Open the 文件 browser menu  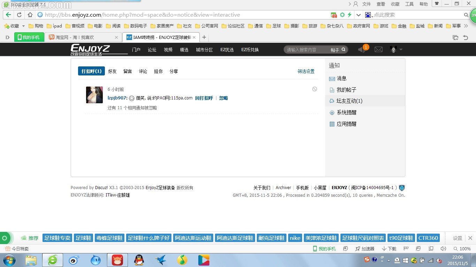(x=367, y=4)
